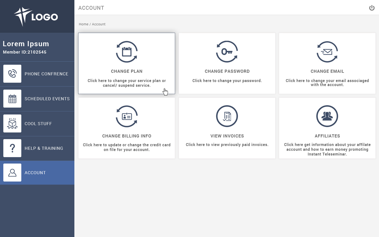
Task: Click the Lorem Ipsum user name
Action: coord(26,44)
